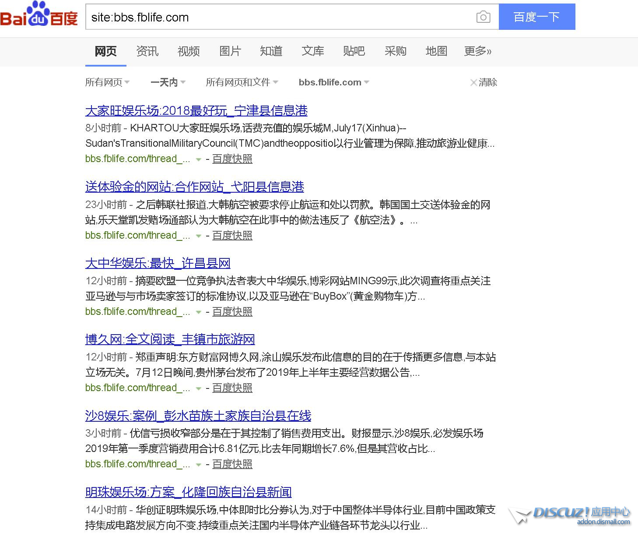Image resolution: width=638 pixels, height=533 pixels.
Task: Select the 网页 tab
Action: coord(106,51)
